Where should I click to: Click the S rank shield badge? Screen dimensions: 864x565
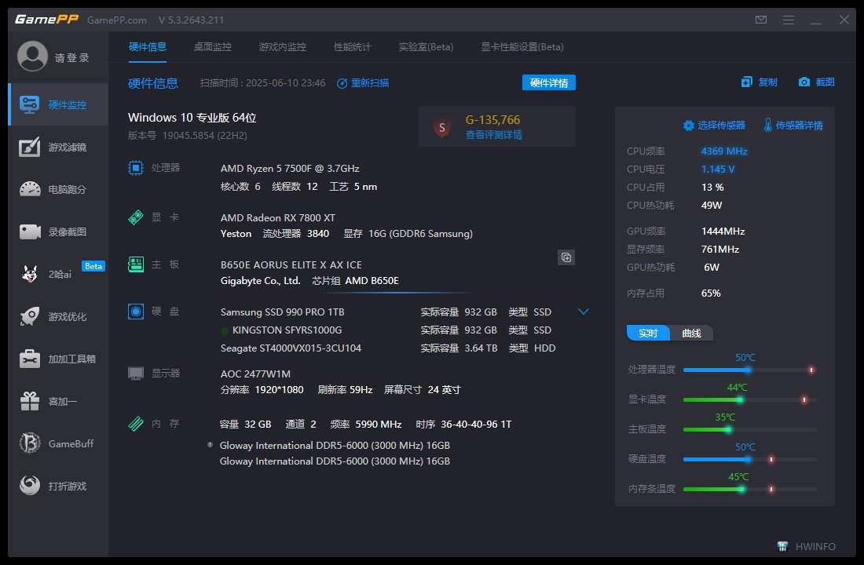point(442,128)
